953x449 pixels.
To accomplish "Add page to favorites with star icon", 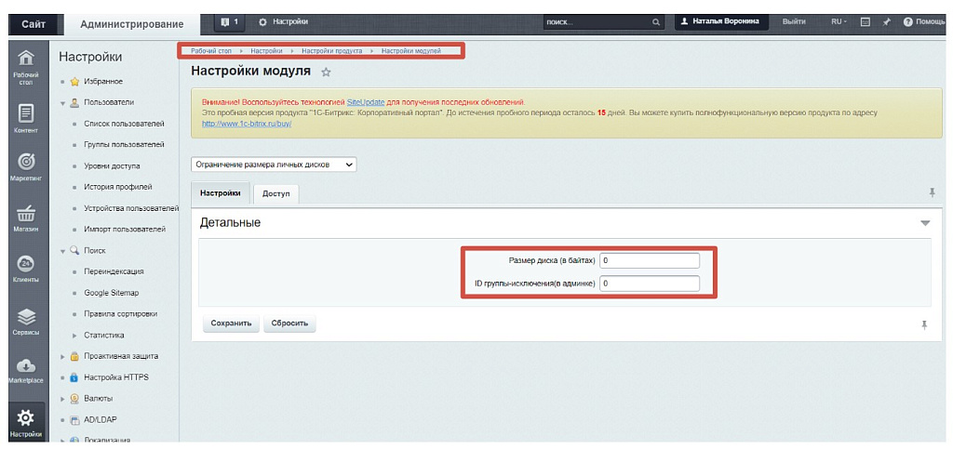I will pyautogui.click(x=326, y=72).
